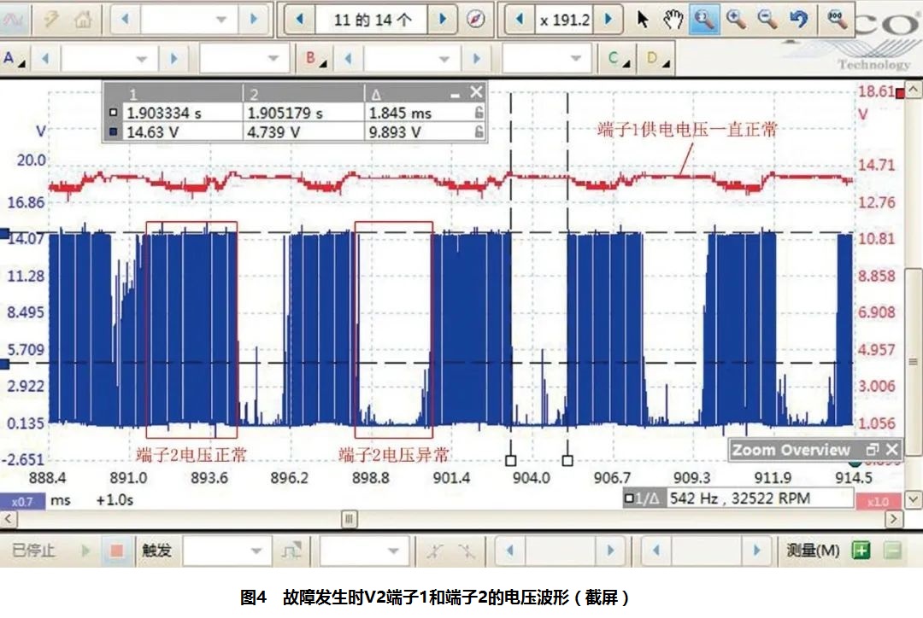Viewport: 923px width, 618px height.
Task: Click previous timebase arrow in top toolbar
Action: [125, 20]
